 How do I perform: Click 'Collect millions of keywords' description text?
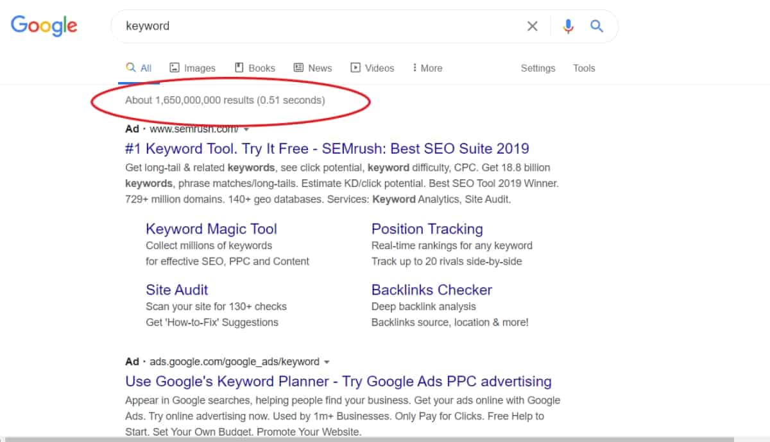pyautogui.click(x=209, y=245)
